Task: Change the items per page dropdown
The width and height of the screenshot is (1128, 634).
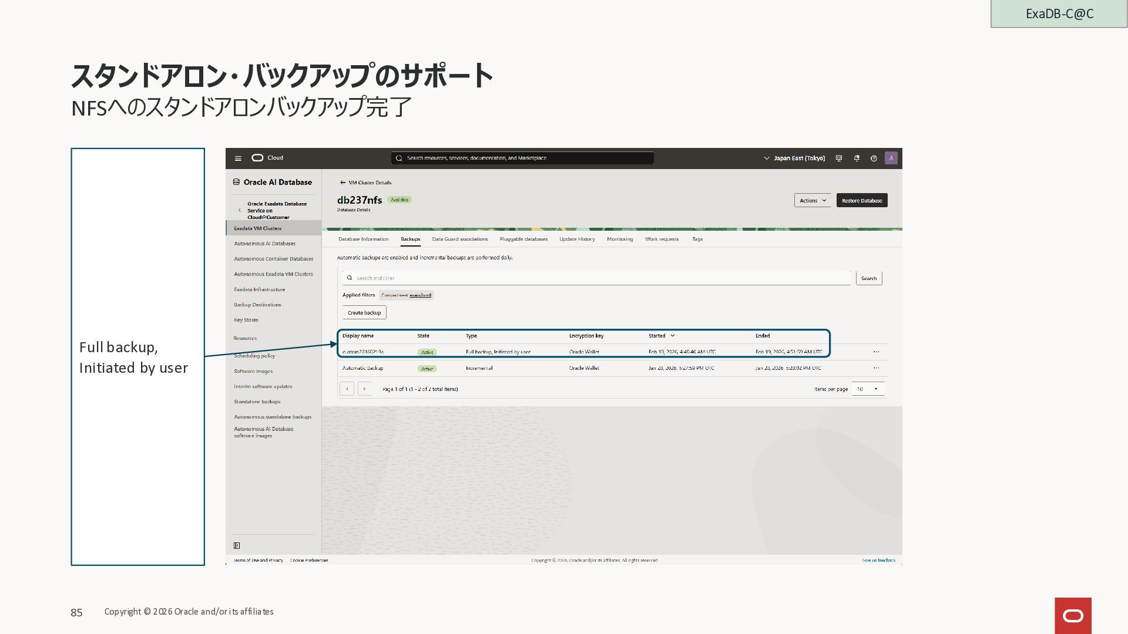Action: (x=868, y=389)
